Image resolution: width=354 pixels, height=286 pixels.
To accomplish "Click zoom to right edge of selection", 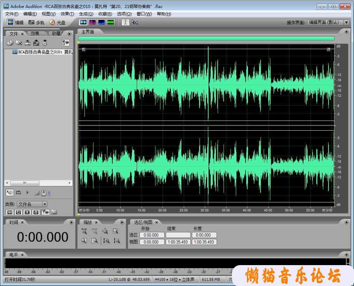I will click(x=95, y=241).
